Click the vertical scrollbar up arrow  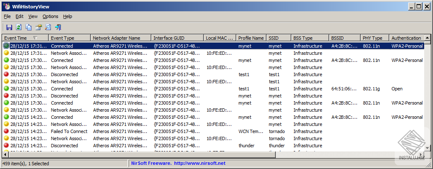(x=428, y=38)
